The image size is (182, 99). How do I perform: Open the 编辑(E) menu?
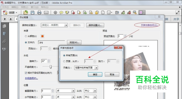tap(15, 7)
